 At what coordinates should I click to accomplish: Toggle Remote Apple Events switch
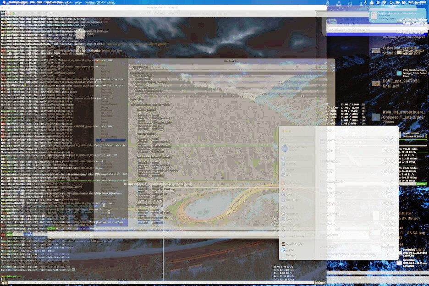pos(386,192)
